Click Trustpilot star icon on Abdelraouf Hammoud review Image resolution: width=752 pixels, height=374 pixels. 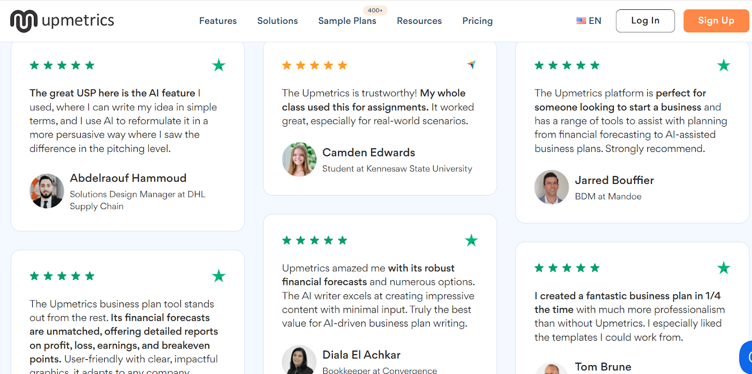click(219, 65)
